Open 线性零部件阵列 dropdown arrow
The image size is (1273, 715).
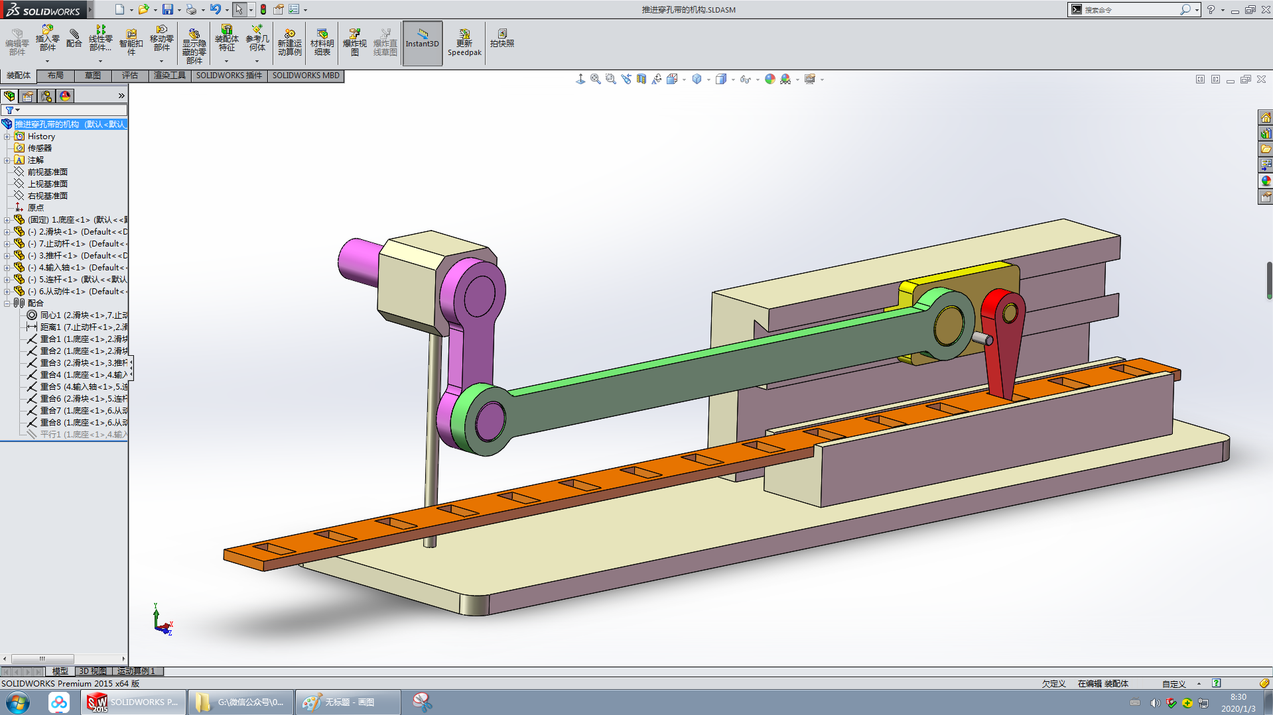pyautogui.click(x=101, y=62)
